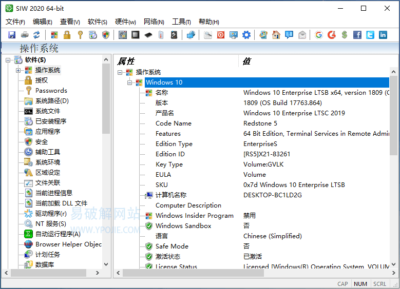Image resolution: width=400 pixels, height=289 pixels.
Task: Click the Print toolbar icon
Action: click(24, 35)
